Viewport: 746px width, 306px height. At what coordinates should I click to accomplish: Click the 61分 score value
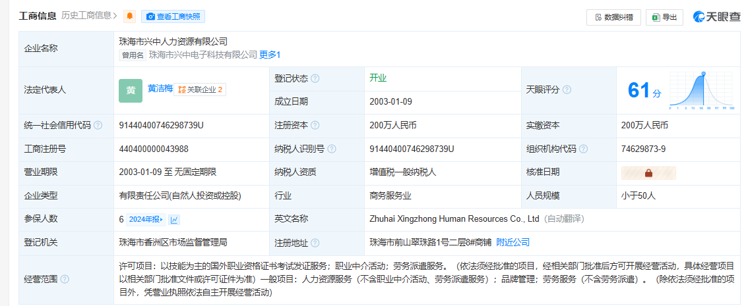[x=644, y=90]
